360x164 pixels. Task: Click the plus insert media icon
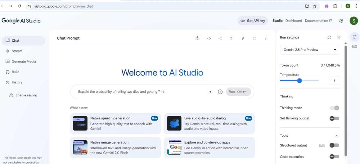pyautogui.click(x=220, y=92)
